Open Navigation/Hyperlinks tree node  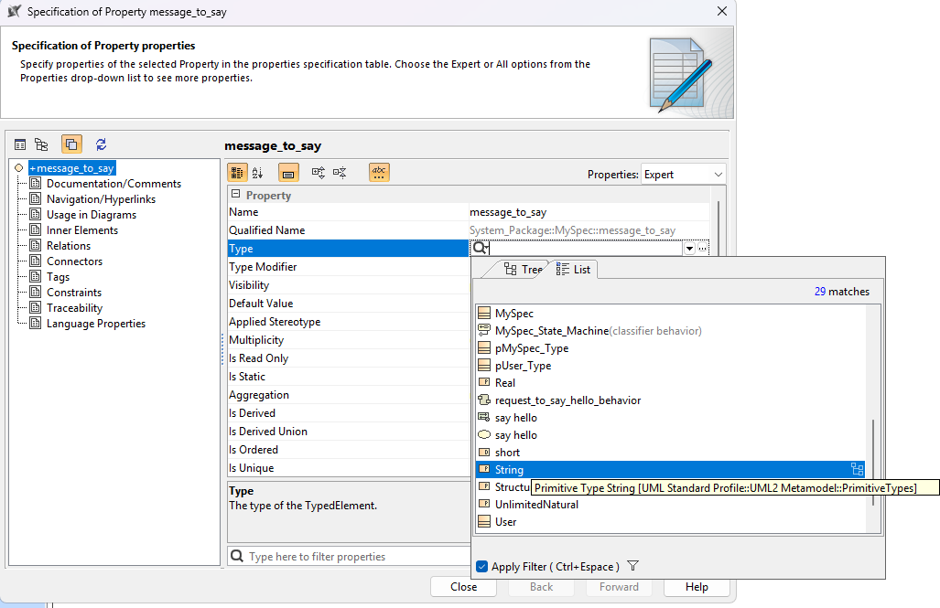pyautogui.click(x=101, y=199)
